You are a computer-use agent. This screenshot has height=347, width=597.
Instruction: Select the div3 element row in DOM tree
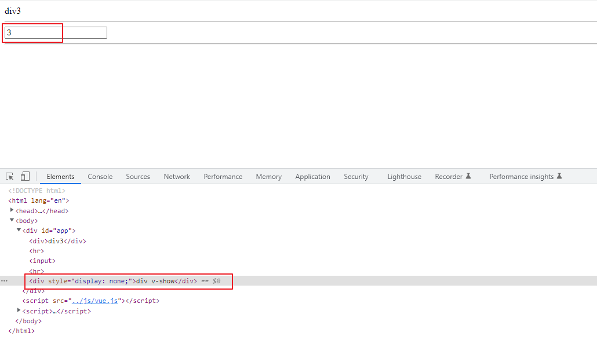click(57, 241)
